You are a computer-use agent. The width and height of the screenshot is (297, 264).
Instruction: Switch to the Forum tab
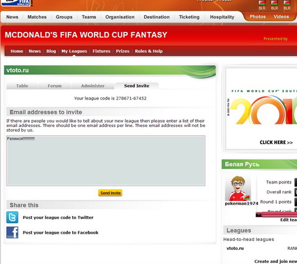(x=55, y=86)
